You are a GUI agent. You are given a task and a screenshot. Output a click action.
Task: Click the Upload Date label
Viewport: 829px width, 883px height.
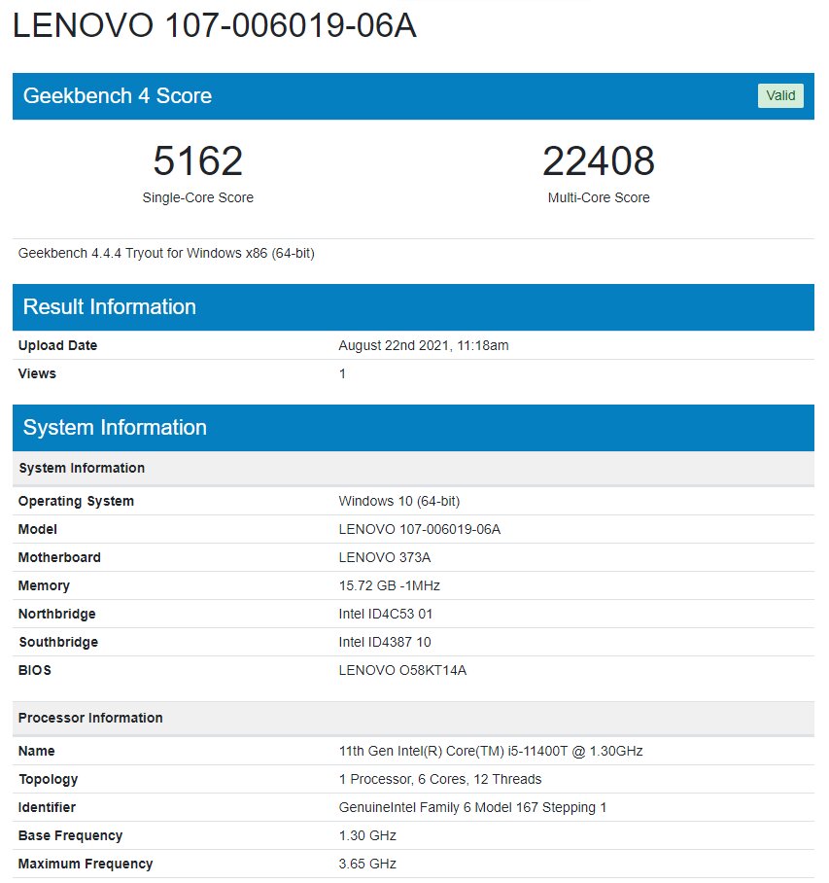click(x=57, y=345)
